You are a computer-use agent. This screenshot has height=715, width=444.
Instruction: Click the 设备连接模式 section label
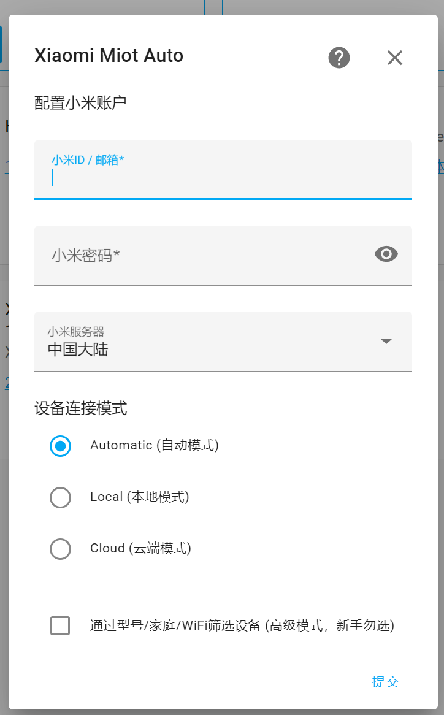[80, 408]
